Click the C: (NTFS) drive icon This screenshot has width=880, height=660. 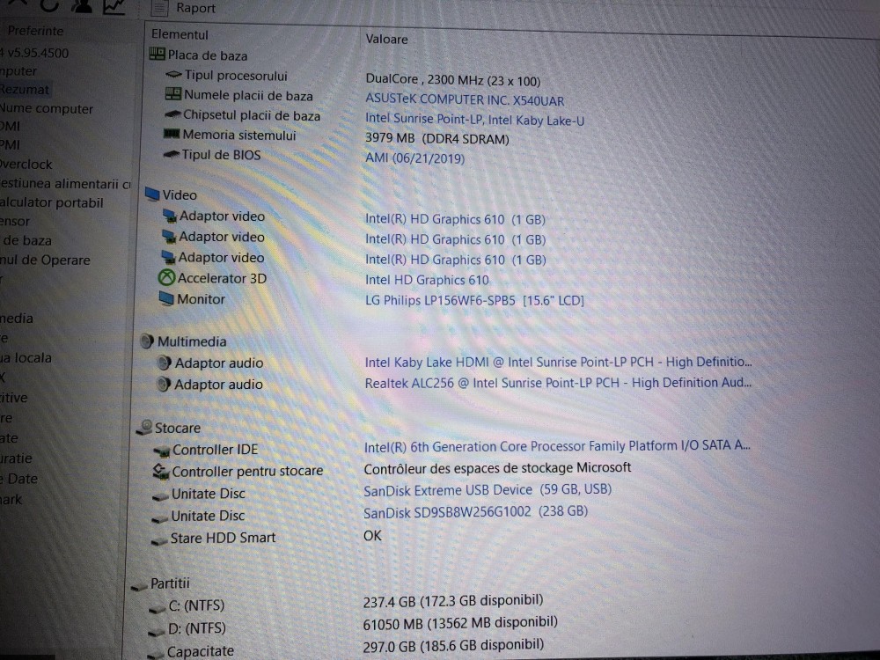tap(158, 608)
